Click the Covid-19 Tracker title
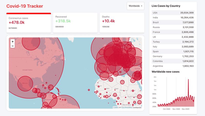Image resolution: width=205 pixels, height=116 pixels. [x=25, y=6]
